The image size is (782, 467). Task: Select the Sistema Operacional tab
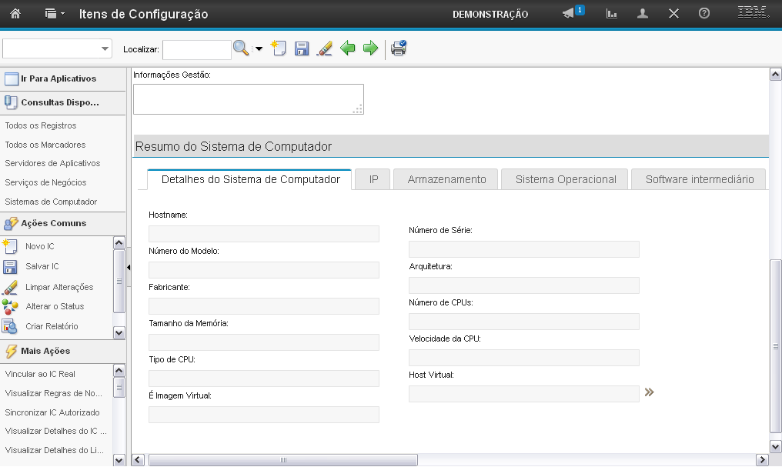tap(565, 179)
